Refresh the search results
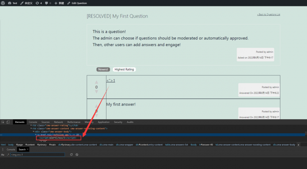The width and height of the screenshot is (307, 169). tap(71, 155)
